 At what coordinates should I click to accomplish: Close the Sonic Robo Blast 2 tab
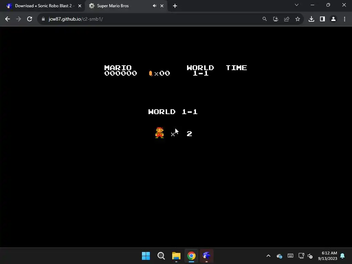pos(80,6)
